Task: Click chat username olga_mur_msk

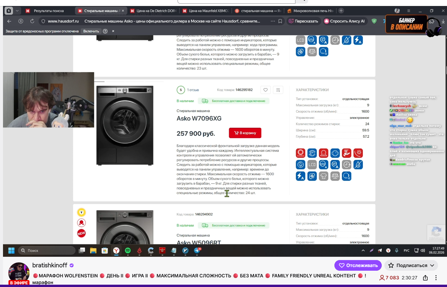Action: click(x=401, y=126)
